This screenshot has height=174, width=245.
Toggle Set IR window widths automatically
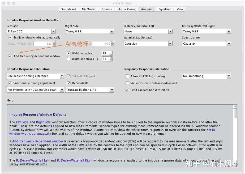pyautogui.click(x=10, y=37)
